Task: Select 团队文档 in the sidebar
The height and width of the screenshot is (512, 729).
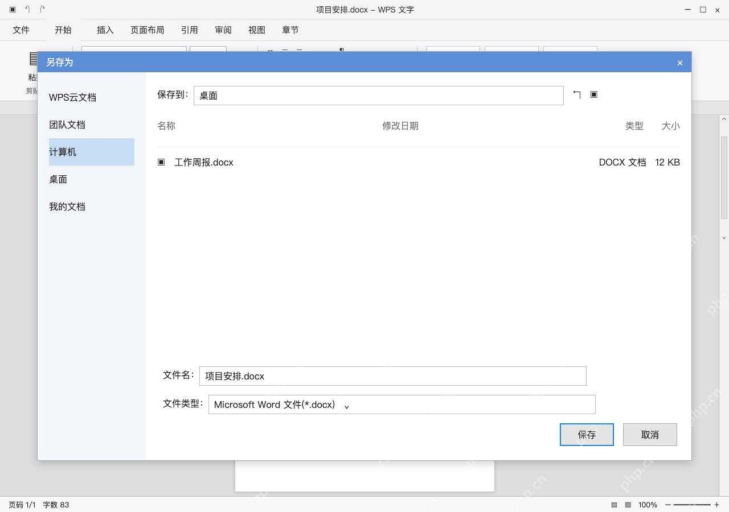Action: (x=92, y=125)
